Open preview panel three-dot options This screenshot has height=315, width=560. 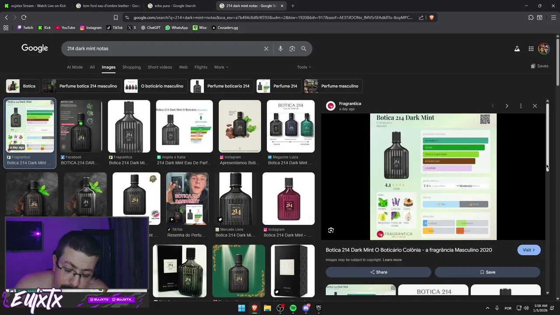click(x=521, y=106)
